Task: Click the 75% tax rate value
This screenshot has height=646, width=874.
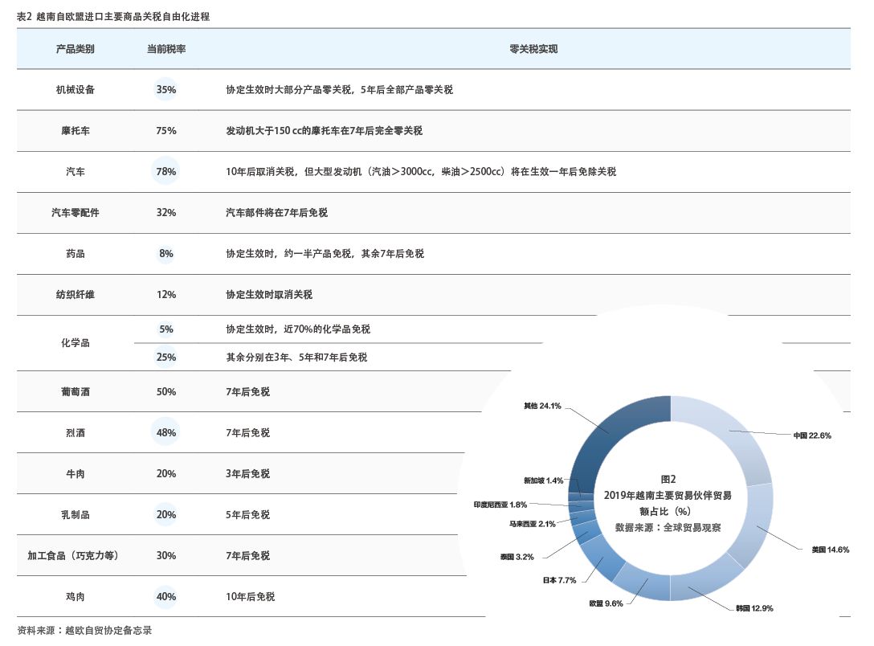Action: click(x=166, y=131)
